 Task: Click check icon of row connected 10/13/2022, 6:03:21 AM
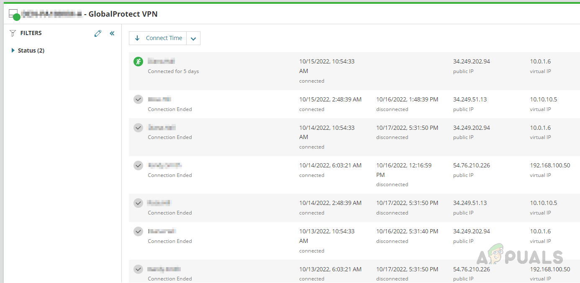coord(138,269)
